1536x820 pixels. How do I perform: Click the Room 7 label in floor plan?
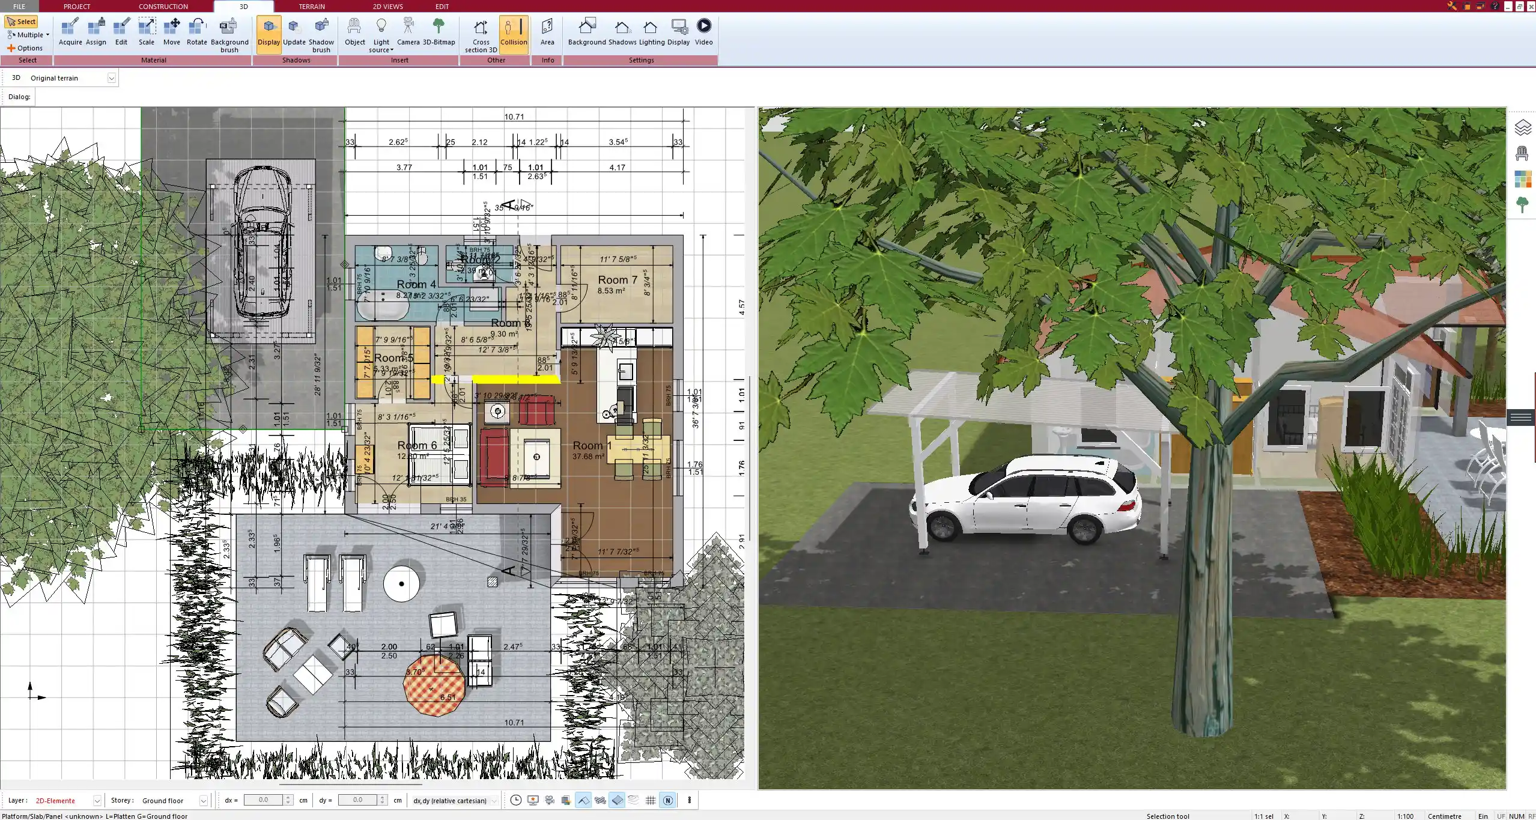click(x=618, y=280)
